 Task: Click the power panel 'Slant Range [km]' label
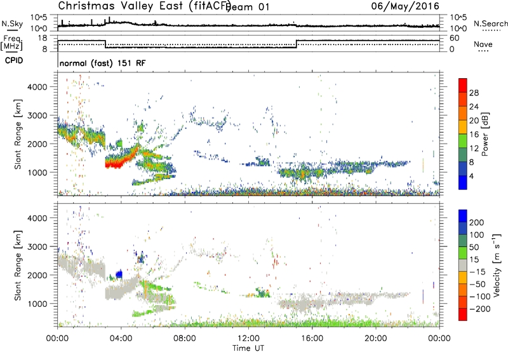(x=18, y=134)
